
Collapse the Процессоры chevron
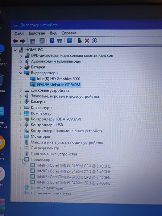[20, 160]
